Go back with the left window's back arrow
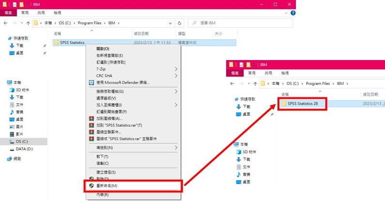Screen dimensions: 385x202 click(x=6, y=23)
